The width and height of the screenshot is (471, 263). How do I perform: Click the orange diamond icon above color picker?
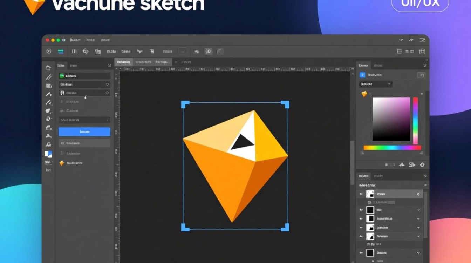coord(364,94)
